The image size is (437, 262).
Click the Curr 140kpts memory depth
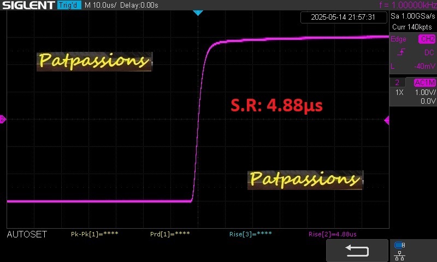412,27
